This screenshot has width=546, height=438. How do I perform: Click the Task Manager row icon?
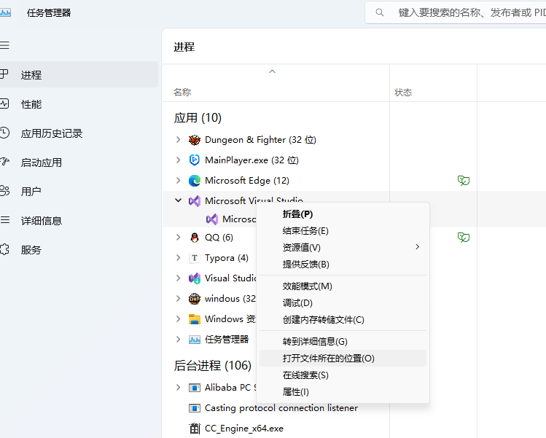pos(195,340)
